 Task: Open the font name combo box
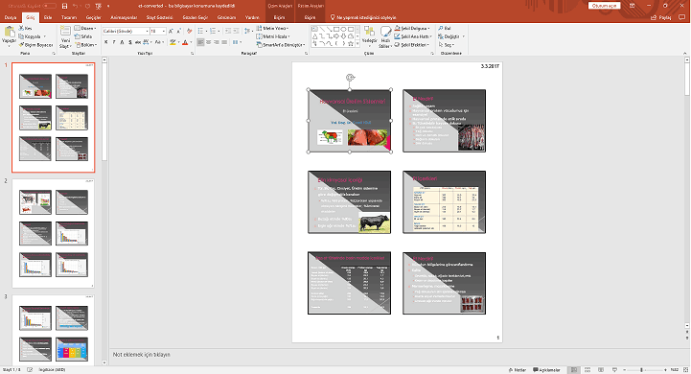tap(126, 32)
